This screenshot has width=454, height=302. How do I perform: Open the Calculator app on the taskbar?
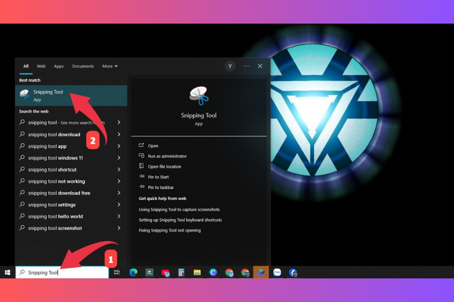pyautogui.click(x=181, y=272)
